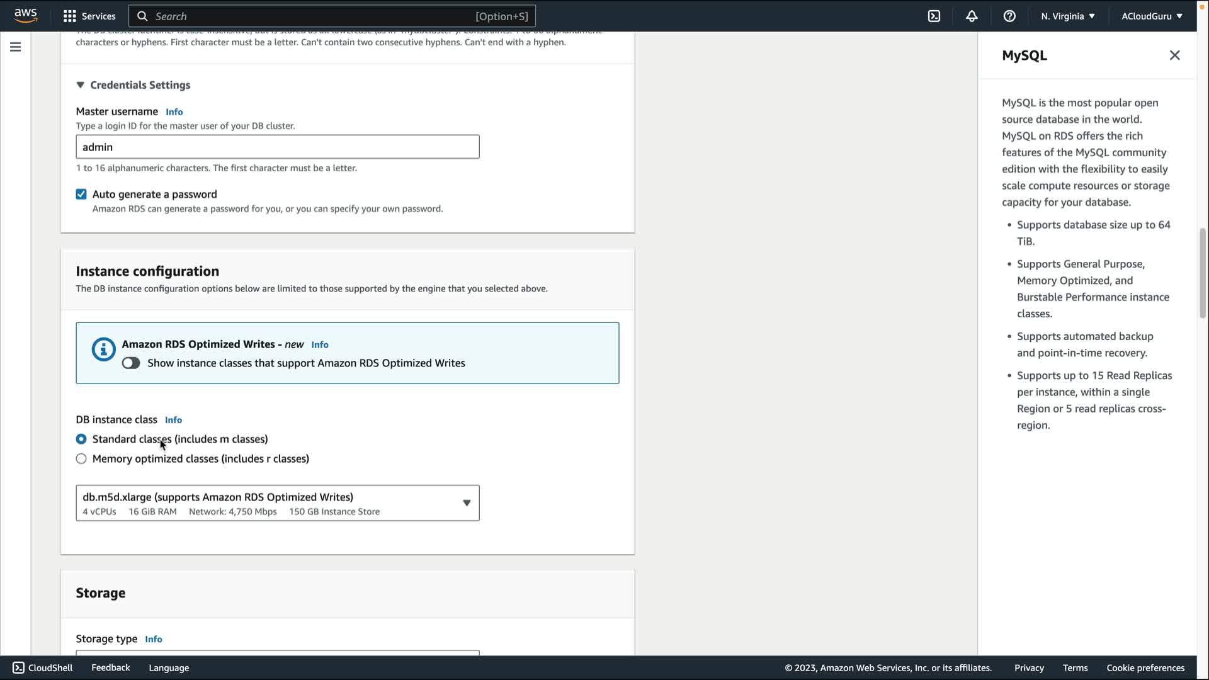
Task: Click the AWS logo home icon
Action: (x=25, y=15)
